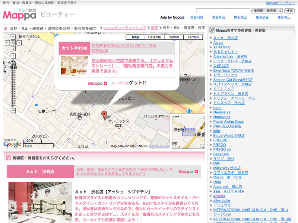Switch map to Map view

pyautogui.click(x=135, y=37)
